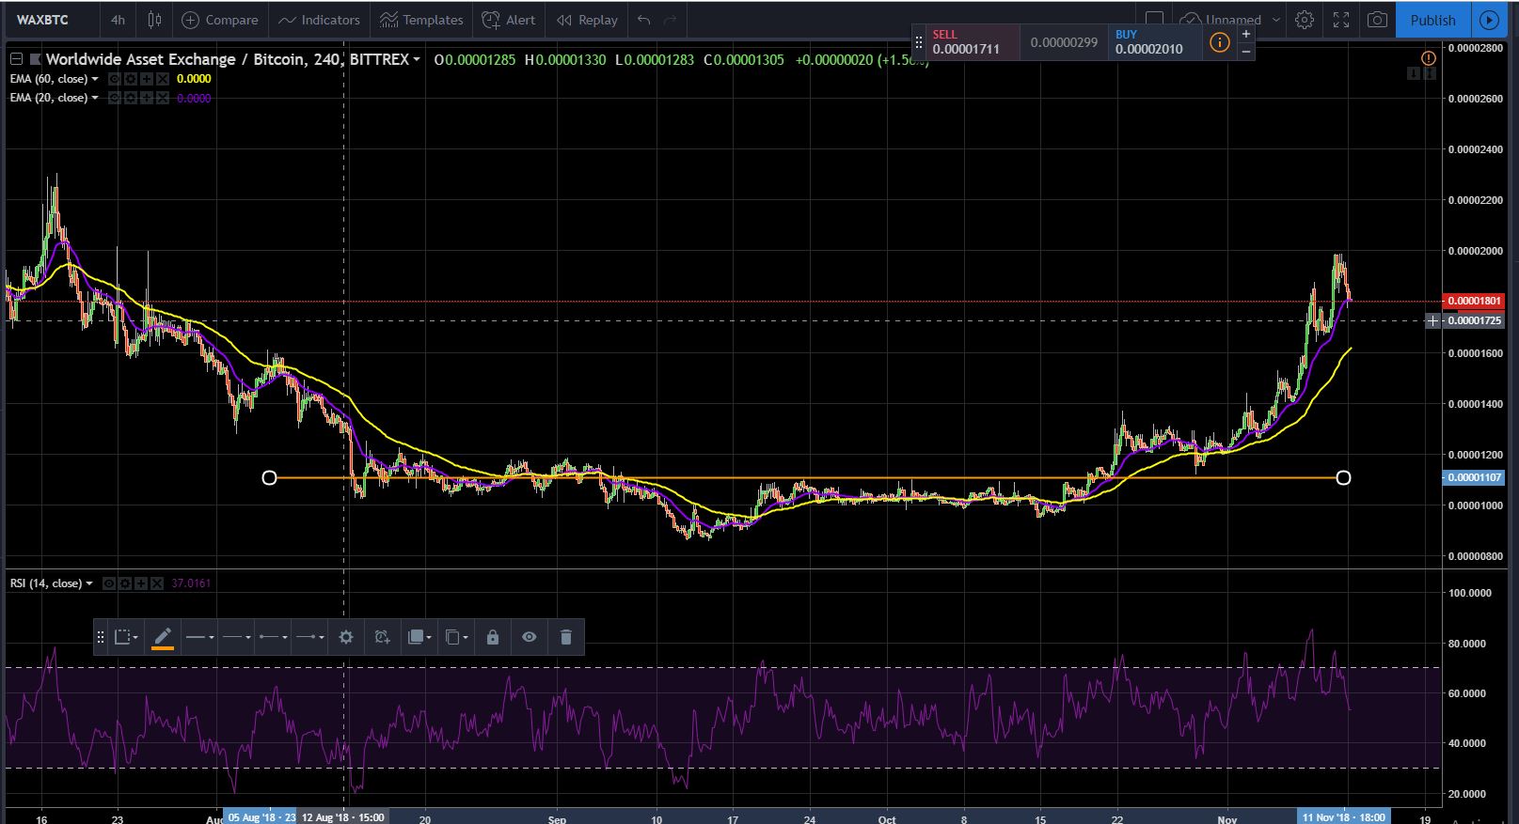Open the line thickness dropdown
Screen dimensions: 1519x824
click(199, 637)
